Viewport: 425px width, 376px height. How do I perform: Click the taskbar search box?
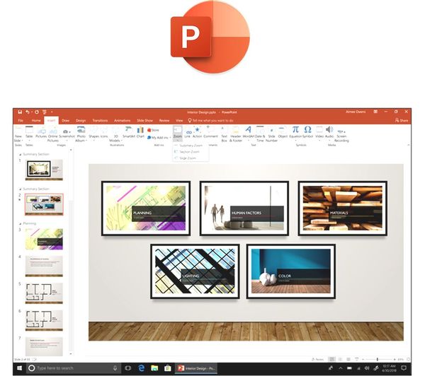point(74,368)
